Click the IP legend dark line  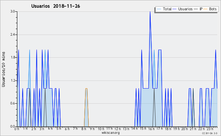click(196, 9)
